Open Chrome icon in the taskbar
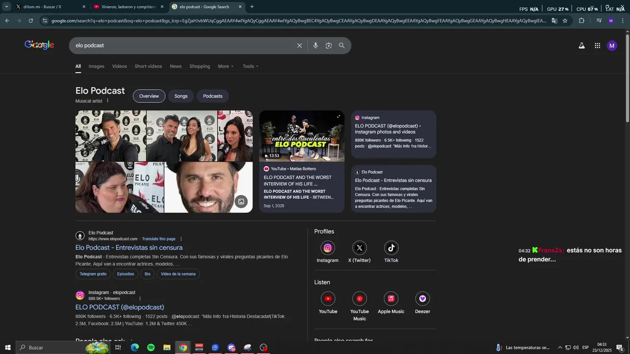Screen dimensions: 630x354 point(183,348)
